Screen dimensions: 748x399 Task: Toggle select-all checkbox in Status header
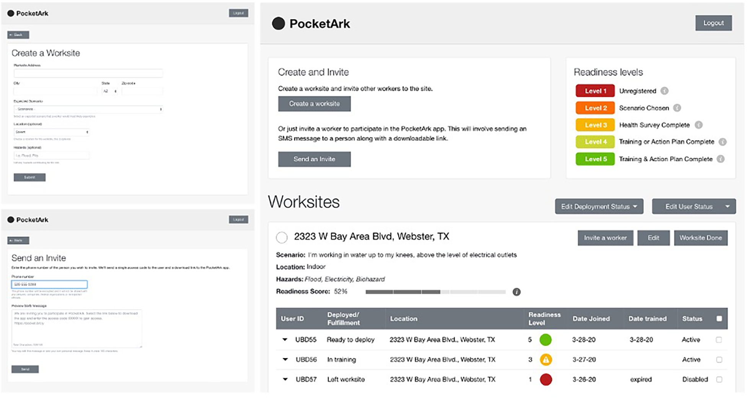pyautogui.click(x=719, y=319)
